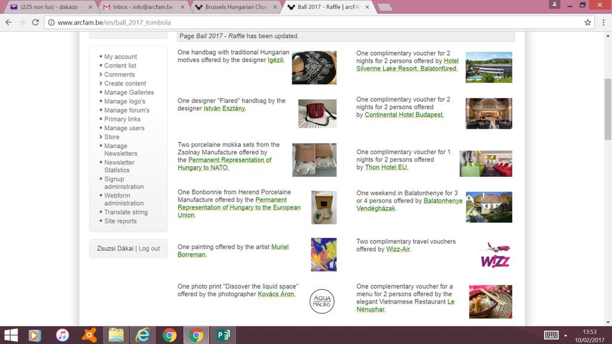Click the Vietnamese restaurant food thumbnail
Screen dimensions: 612x344
[x=490, y=302]
